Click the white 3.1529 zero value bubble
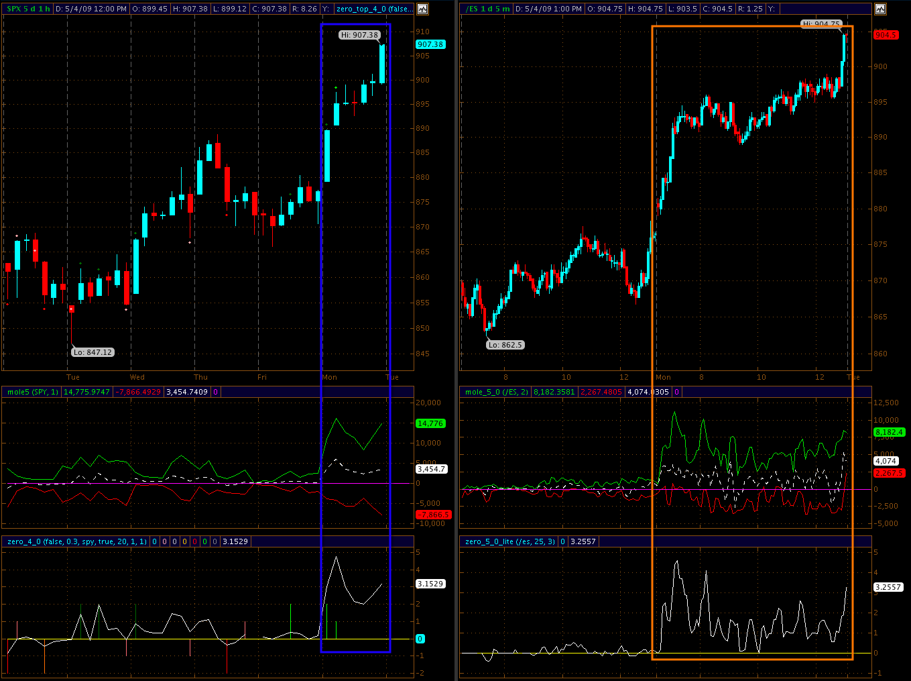The image size is (911, 681). (430, 584)
